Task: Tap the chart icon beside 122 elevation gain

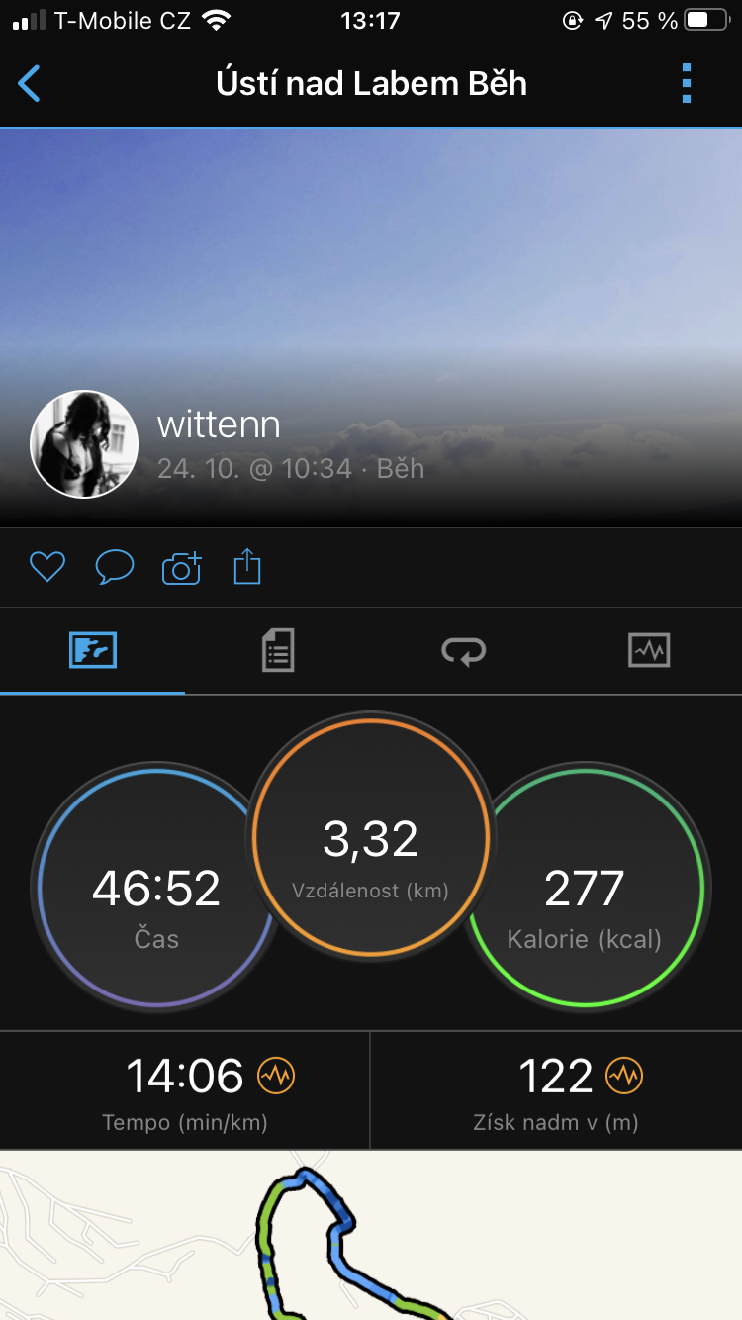Action: pos(624,1074)
